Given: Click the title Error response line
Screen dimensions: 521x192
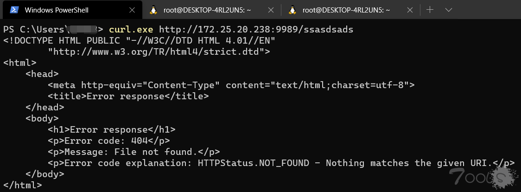Looking at the screenshot, I should tap(128, 96).
